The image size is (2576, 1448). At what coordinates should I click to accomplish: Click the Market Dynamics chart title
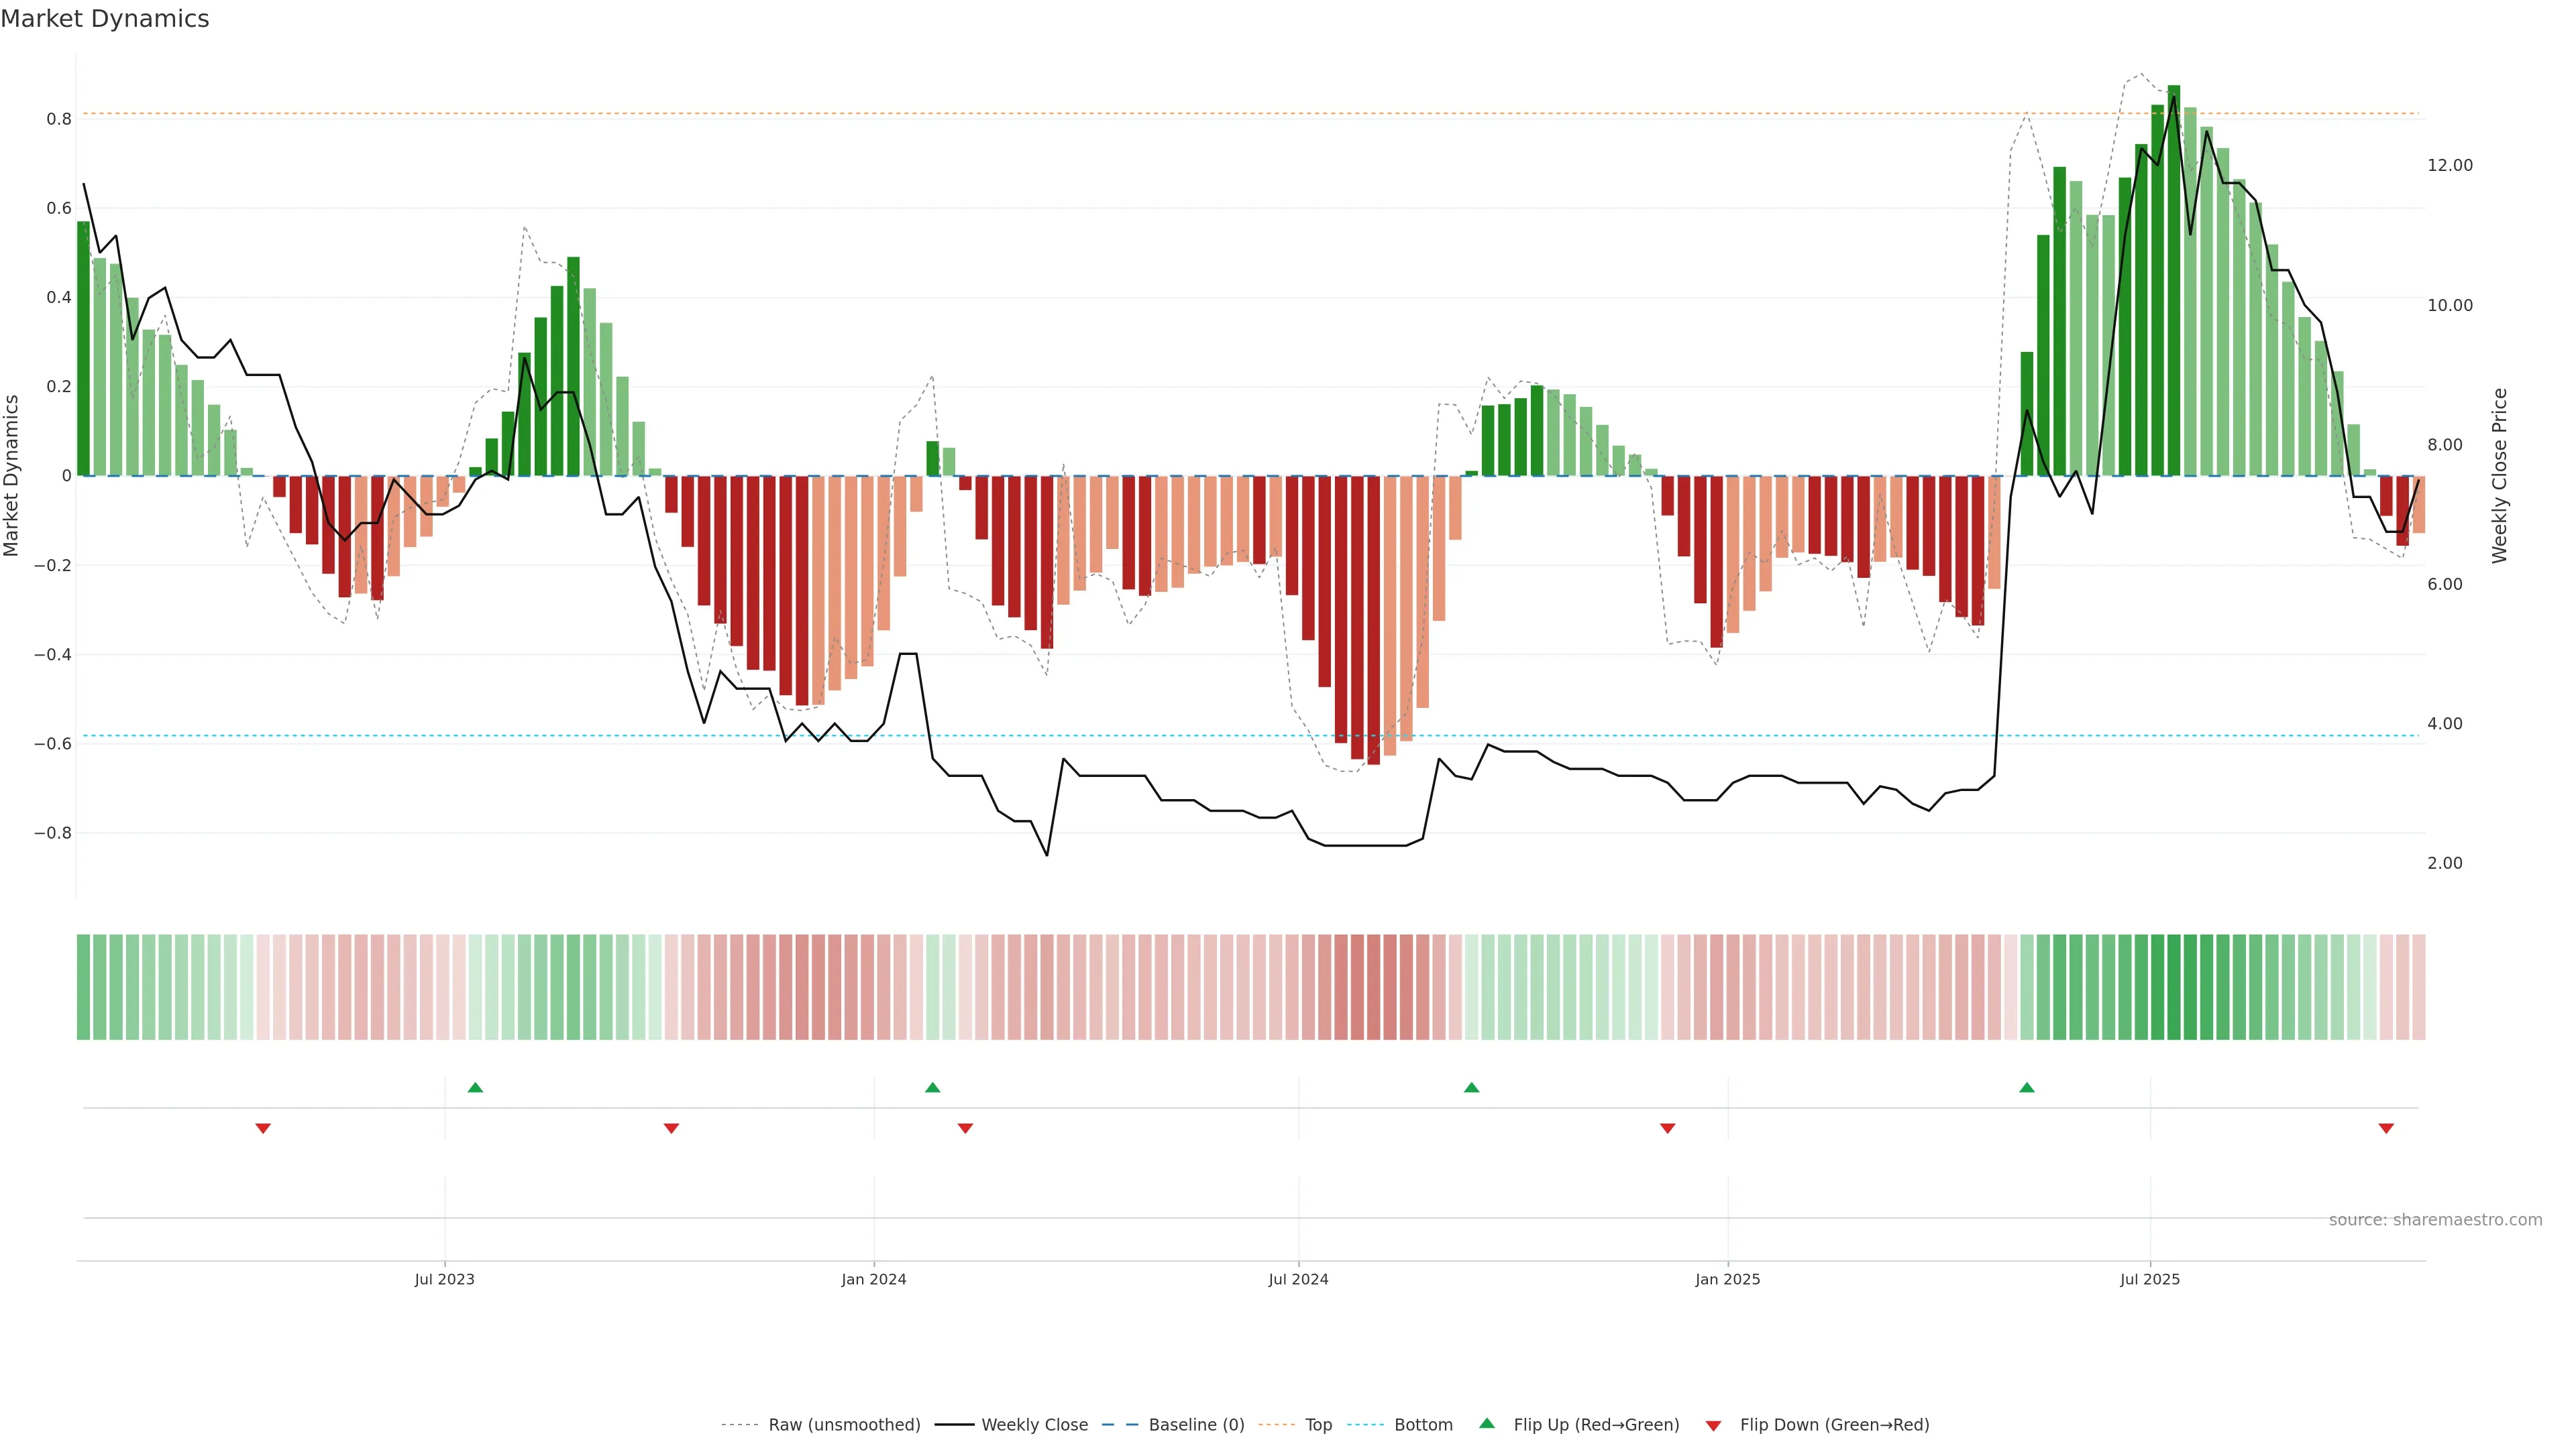coord(105,19)
